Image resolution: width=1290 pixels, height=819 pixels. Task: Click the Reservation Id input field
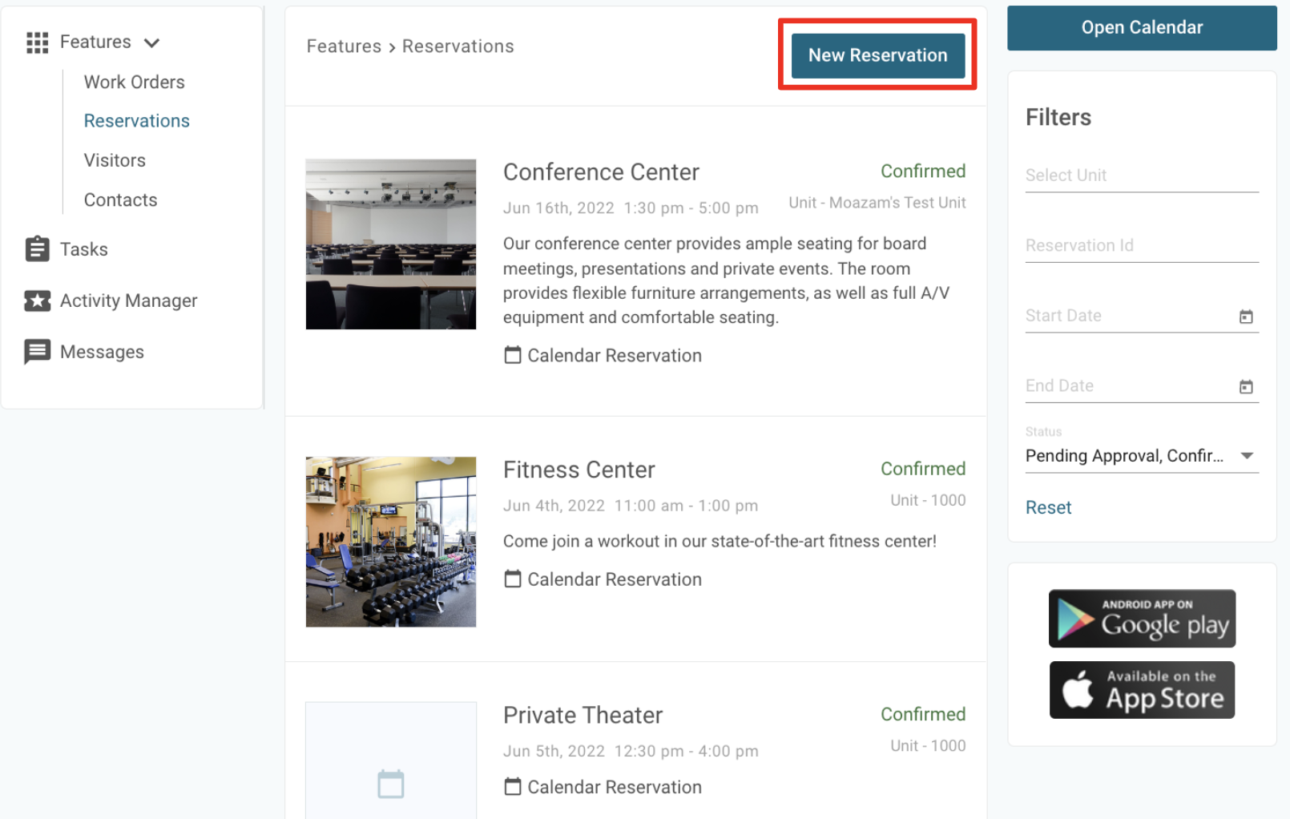coord(1141,246)
